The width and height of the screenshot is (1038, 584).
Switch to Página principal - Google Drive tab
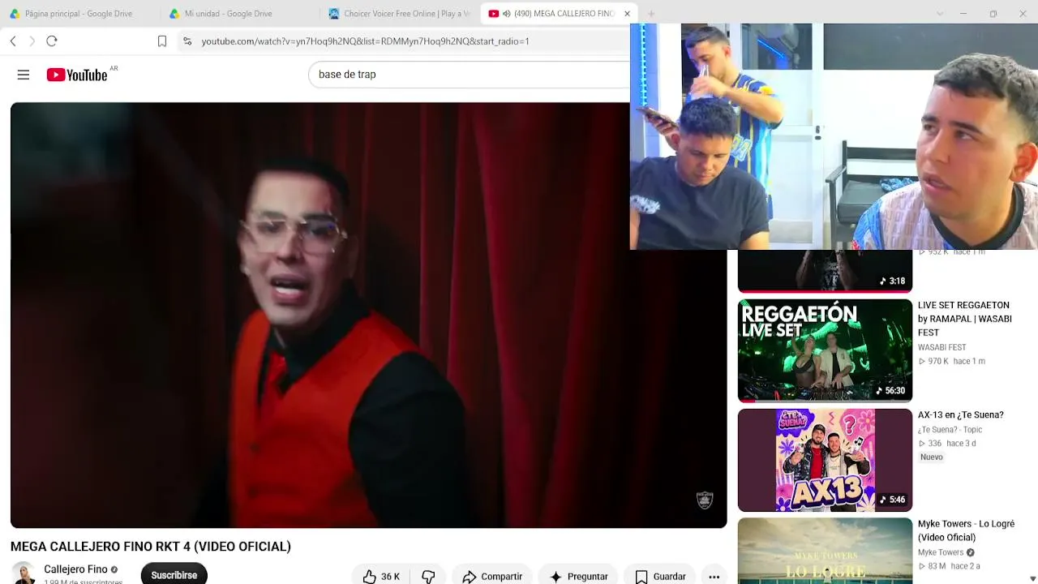click(x=77, y=14)
